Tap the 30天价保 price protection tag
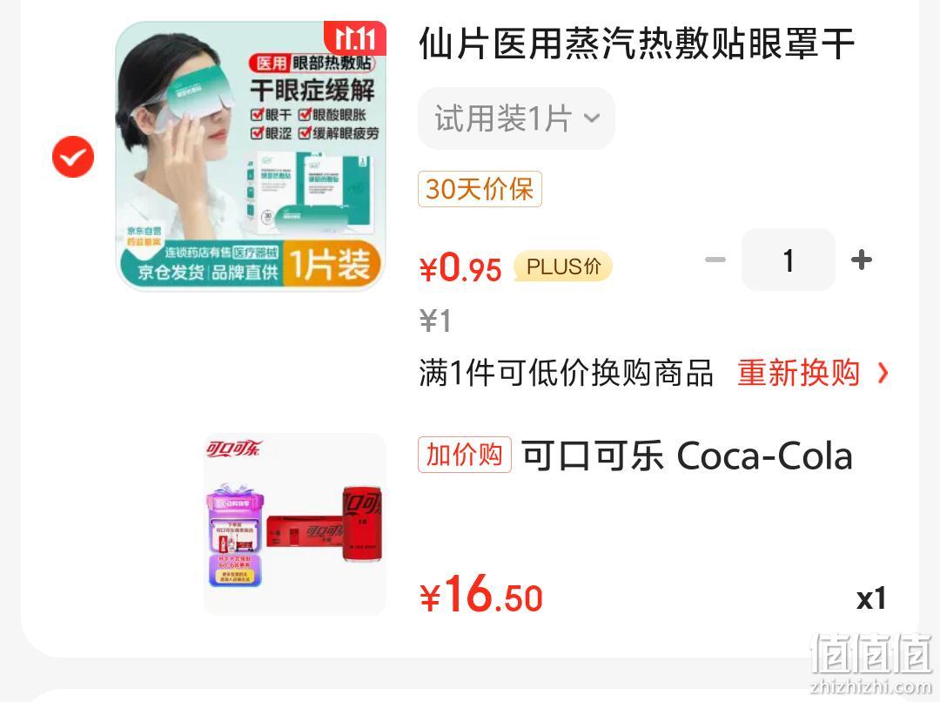This screenshot has width=940, height=702. 480,189
